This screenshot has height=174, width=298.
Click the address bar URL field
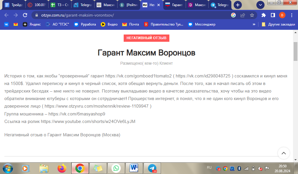(131, 15)
